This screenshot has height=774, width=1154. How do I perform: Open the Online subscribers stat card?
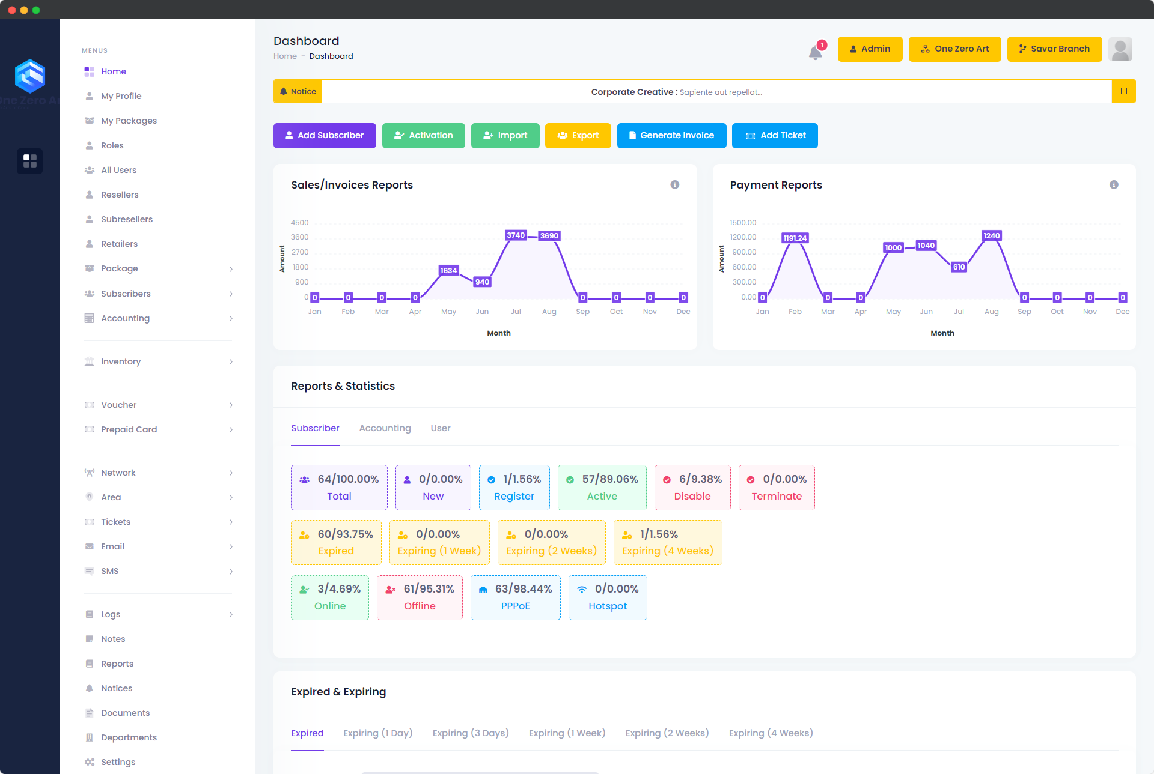pyautogui.click(x=330, y=597)
